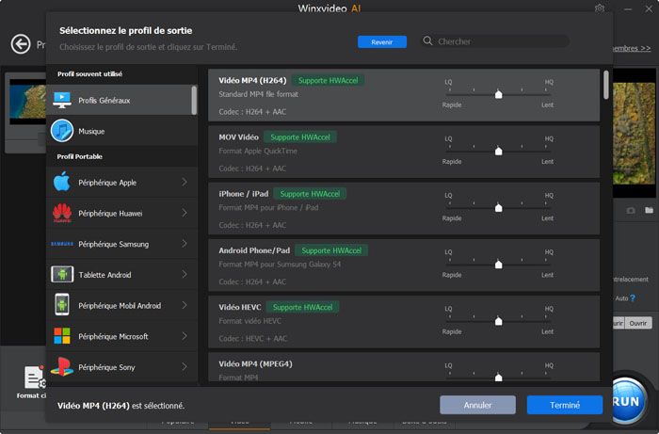Click the back arrow icon
Image resolution: width=659 pixels, height=434 pixels.
point(21,44)
